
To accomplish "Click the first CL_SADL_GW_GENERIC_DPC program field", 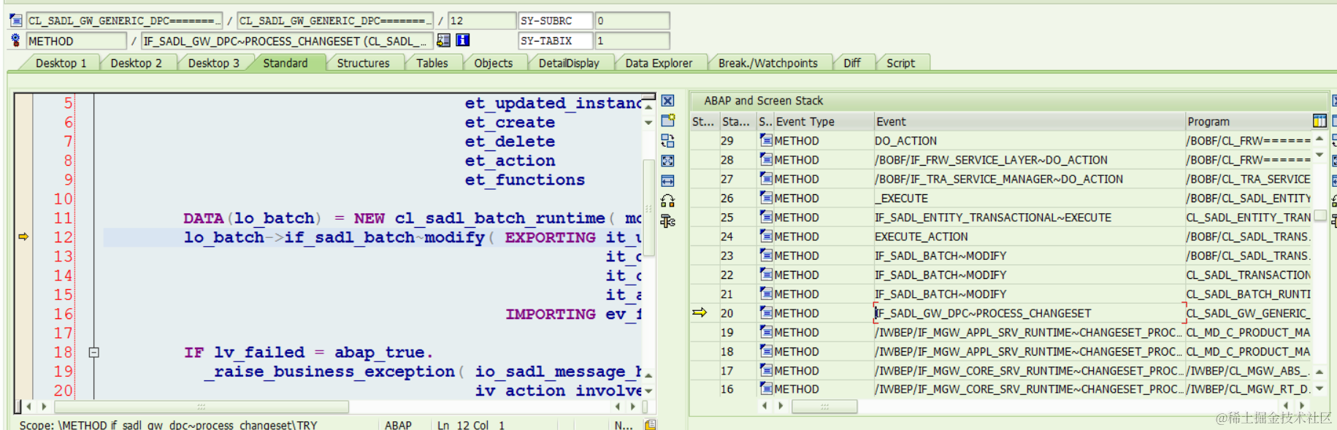I will [125, 20].
